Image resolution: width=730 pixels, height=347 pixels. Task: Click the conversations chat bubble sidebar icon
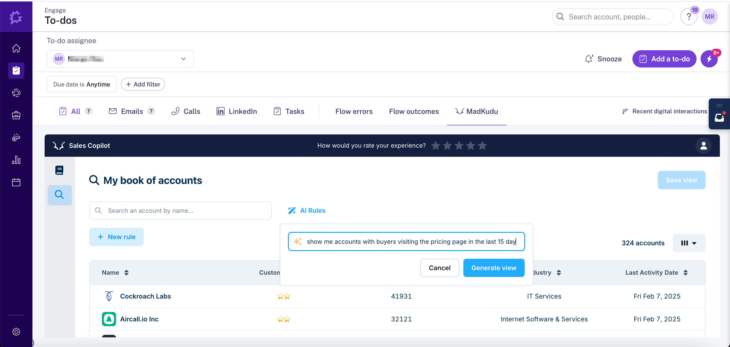(x=16, y=93)
